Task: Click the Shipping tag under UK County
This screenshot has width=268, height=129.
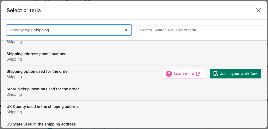Action: pos(14,112)
